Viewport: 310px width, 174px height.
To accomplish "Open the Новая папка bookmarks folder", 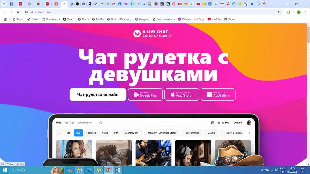I will coord(51,19).
